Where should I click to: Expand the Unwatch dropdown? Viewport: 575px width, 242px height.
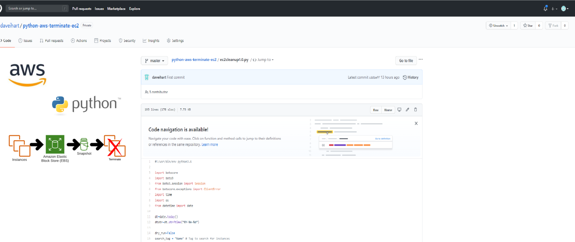point(498,26)
